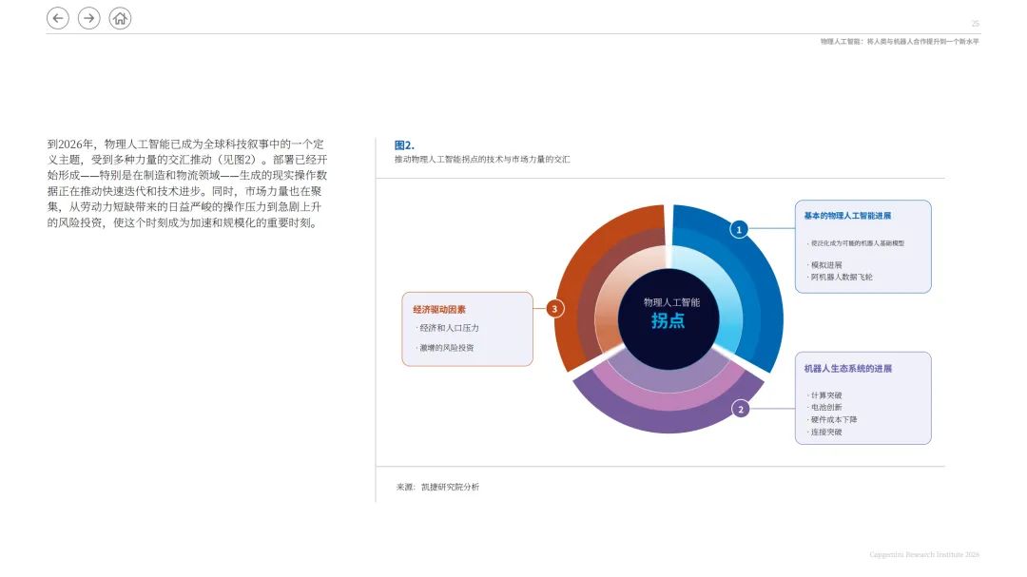The width and height of the screenshot is (1027, 577).
Task: Go to the previous page arrow
Action: click(58, 18)
